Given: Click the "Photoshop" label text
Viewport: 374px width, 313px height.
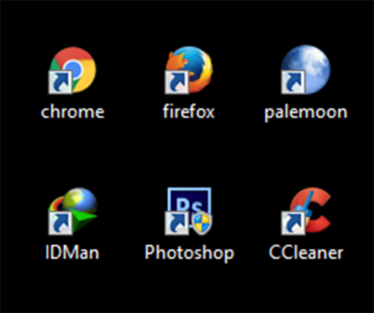Looking at the screenshot, I should point(189,253).
